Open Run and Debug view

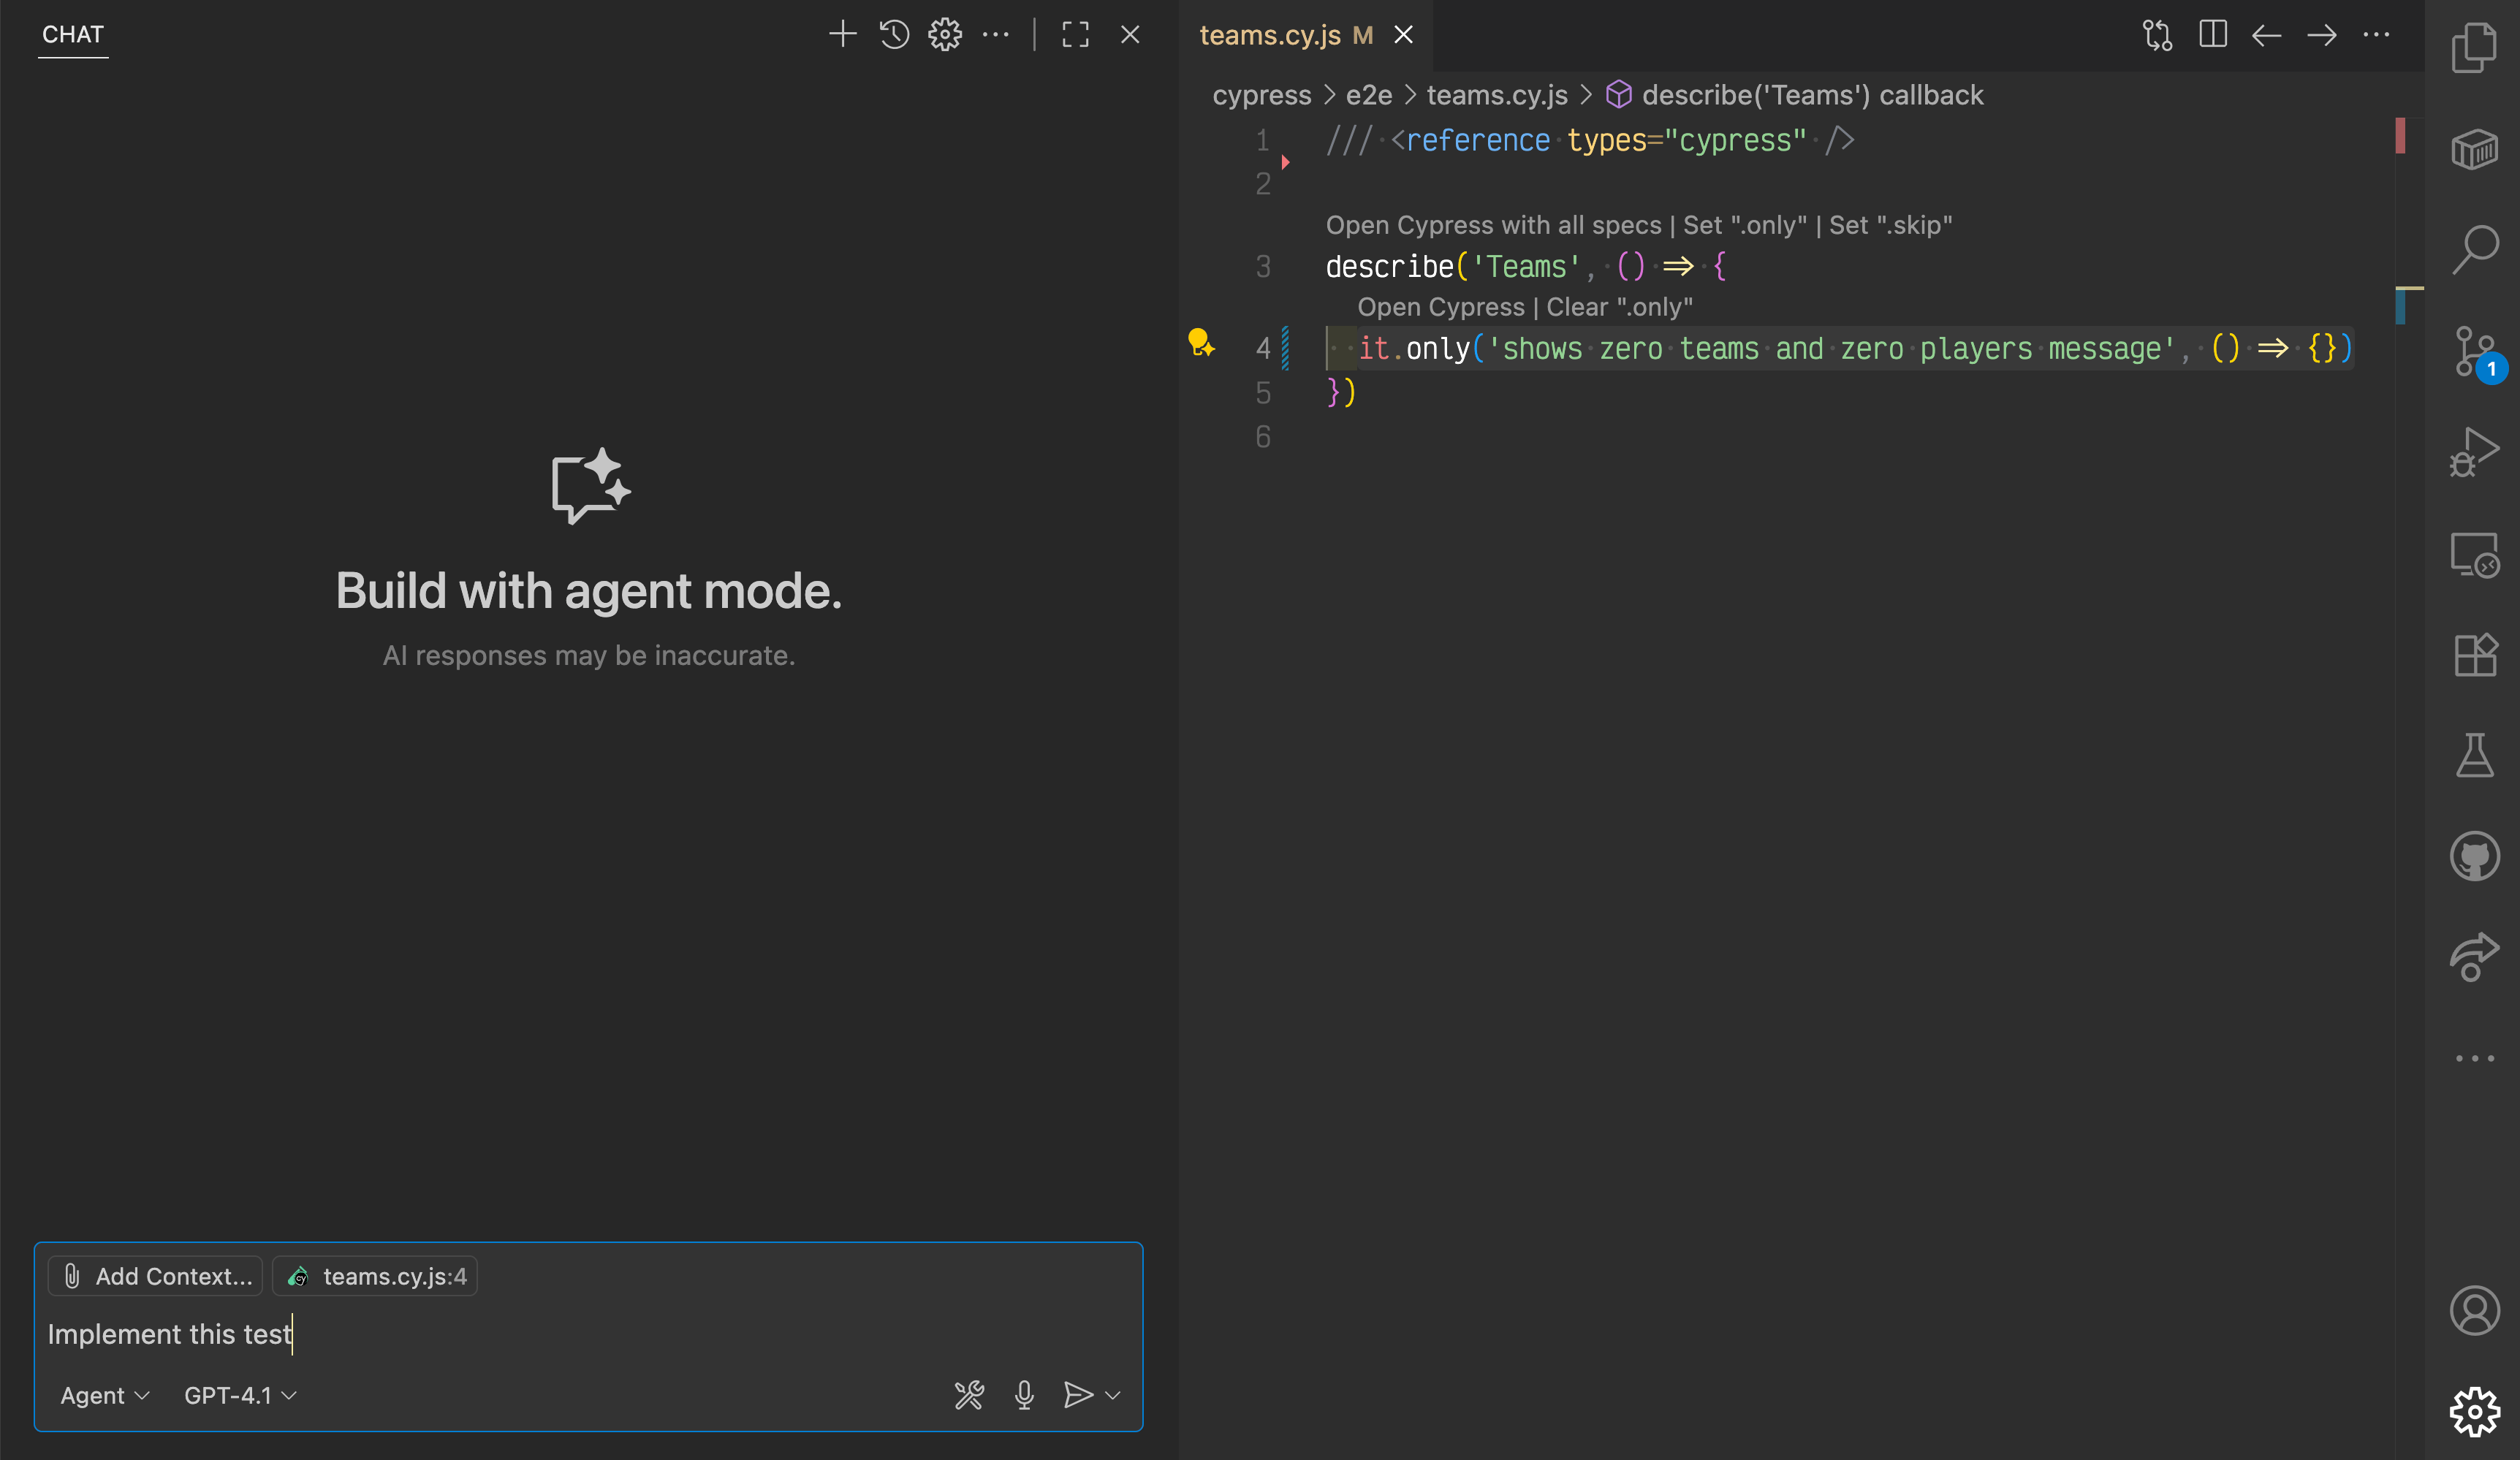(x=2475, y=452)
